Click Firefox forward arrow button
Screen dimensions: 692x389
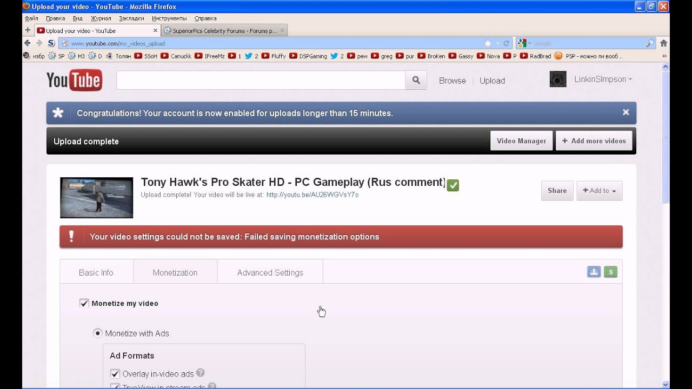tap(39, 43)
